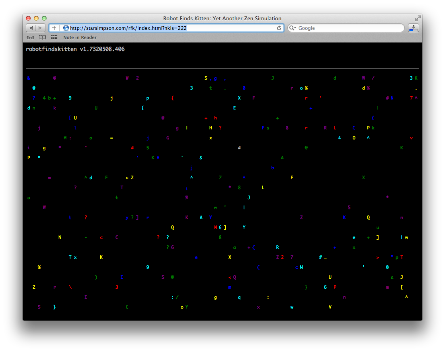Click the globe site icon in address bar

[x=66, y=28]
